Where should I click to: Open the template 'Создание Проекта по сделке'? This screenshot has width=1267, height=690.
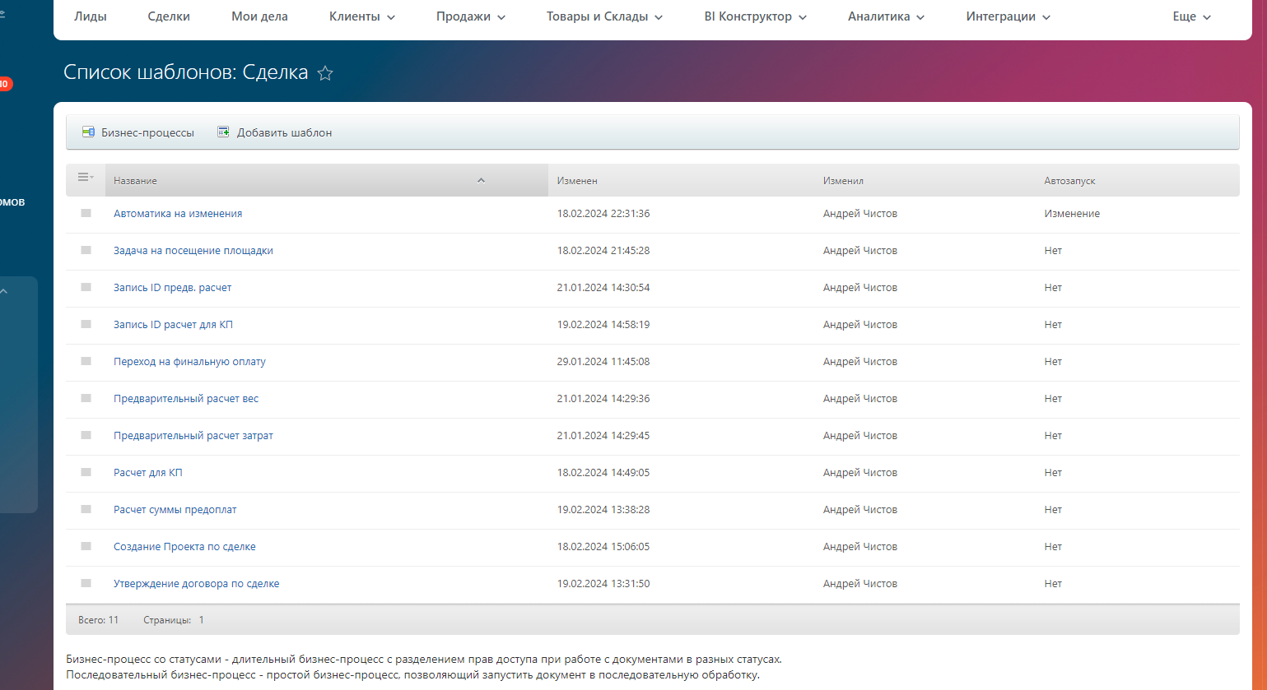click(184, 546)
